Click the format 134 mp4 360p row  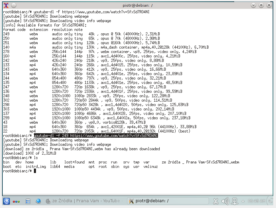pos(93,74)
